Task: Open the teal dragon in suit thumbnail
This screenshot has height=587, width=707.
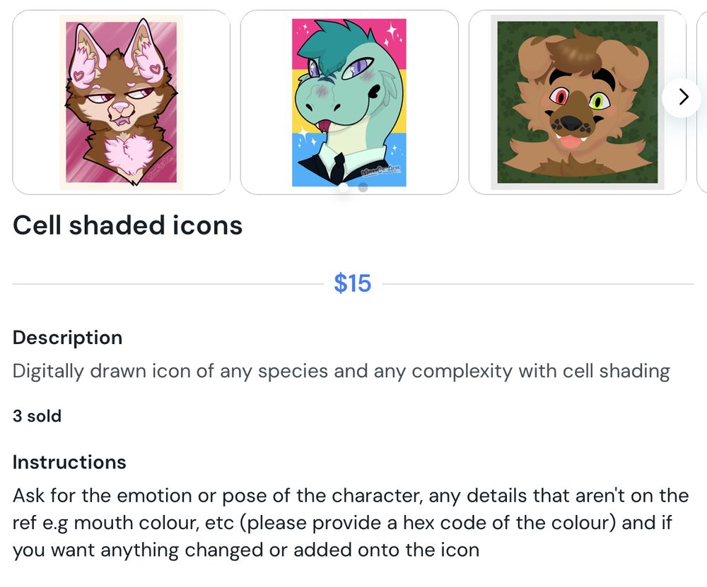Action: point(349,102)
